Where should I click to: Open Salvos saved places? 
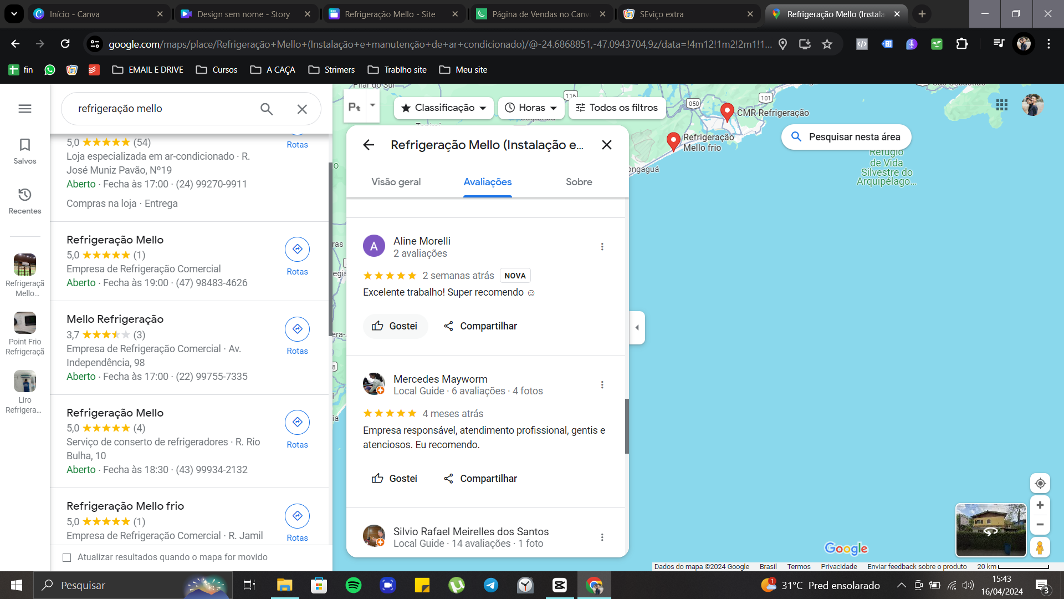pyautogui.click(x=25, y=151)
